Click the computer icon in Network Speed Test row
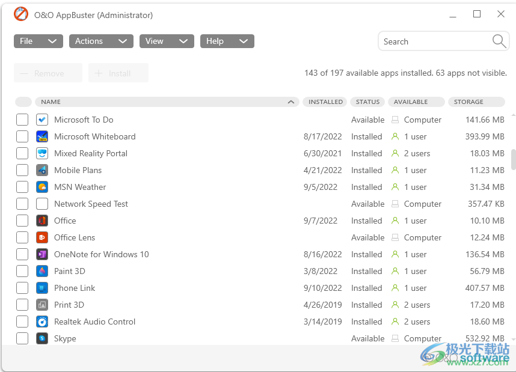The image size is (516, 372). point(395,204)
